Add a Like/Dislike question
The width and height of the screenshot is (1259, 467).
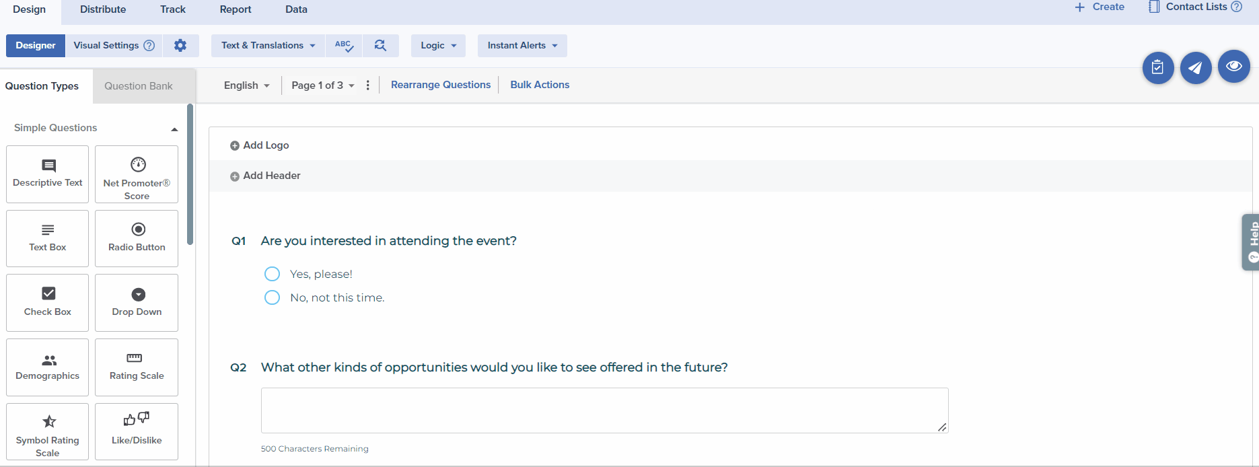coord(136,431)
